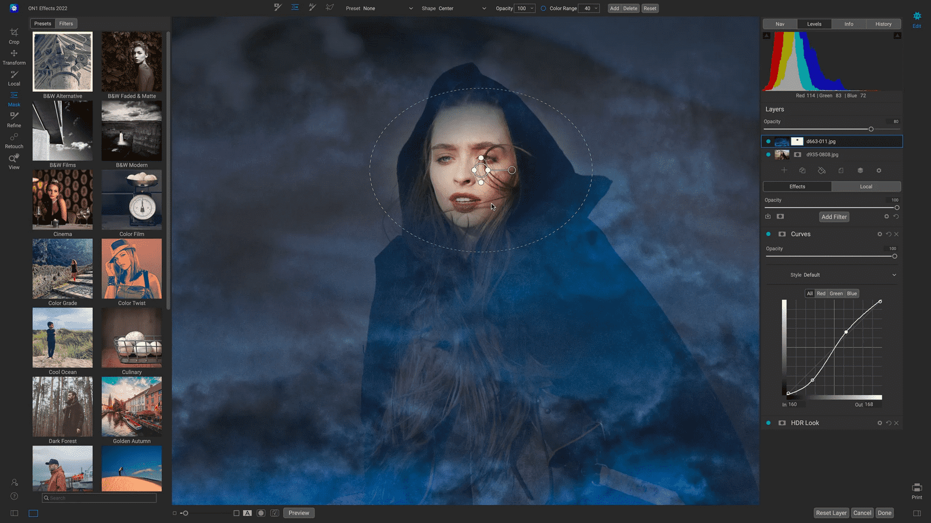Open the Preset None dropdown
The height and width of the screenshot is (523, 931).
379,9
